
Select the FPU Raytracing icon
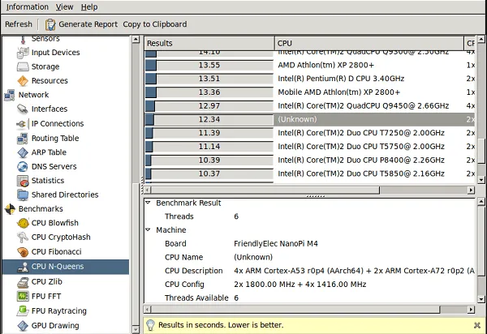tap(23, 310)
